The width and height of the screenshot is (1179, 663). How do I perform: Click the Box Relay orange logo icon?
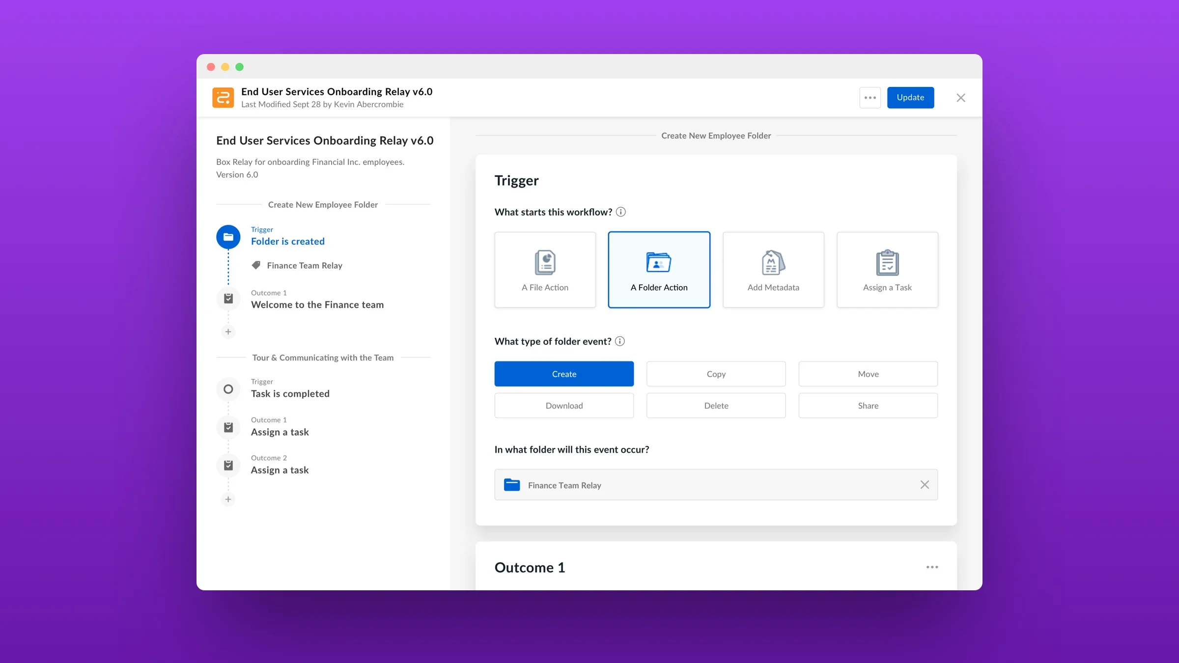point(223,97)
